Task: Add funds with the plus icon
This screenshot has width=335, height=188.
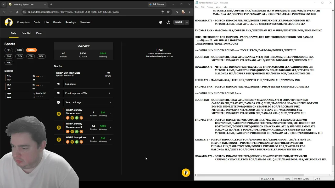Action: coord(187,22)
